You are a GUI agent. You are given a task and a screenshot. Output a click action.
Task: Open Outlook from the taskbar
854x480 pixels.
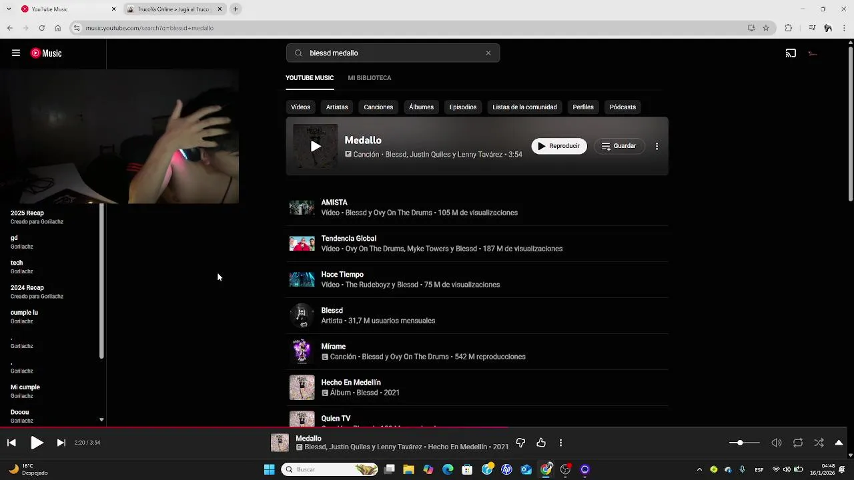(526, 469)
